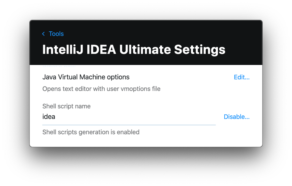Image resolution: width=292 pixels, height=186 pixels.
Task: Click inside the Shell script name field
Action: pyautogui.click(x=127, y=117)
